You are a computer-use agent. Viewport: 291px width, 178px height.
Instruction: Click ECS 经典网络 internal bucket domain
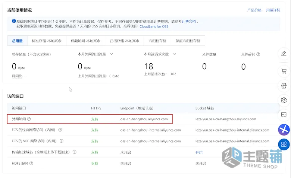[x=232, y=130]
